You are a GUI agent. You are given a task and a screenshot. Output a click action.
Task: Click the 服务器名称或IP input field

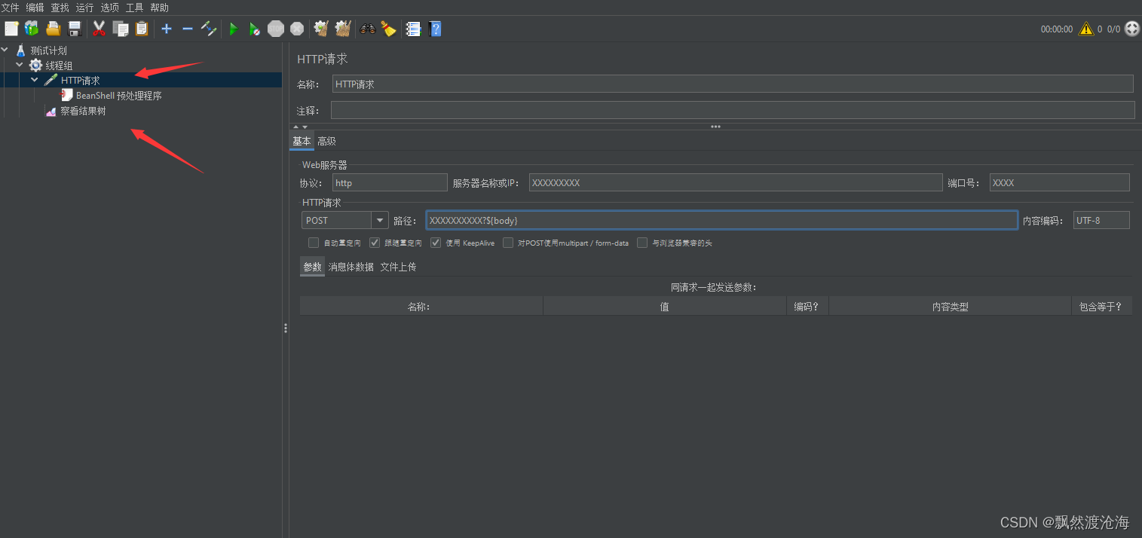click(736, 182)
